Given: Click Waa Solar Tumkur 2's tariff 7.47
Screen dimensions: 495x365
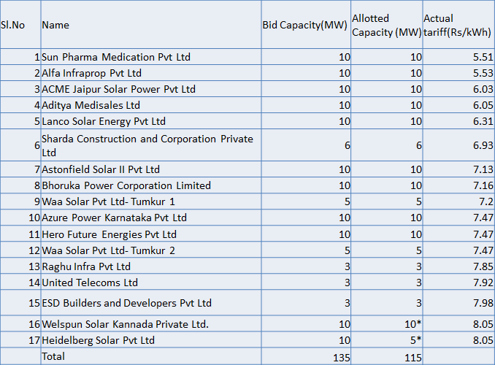Looking at the screenshot, I should 483,250.
